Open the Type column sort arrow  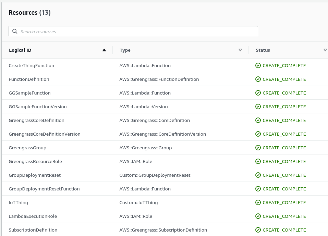240,50
